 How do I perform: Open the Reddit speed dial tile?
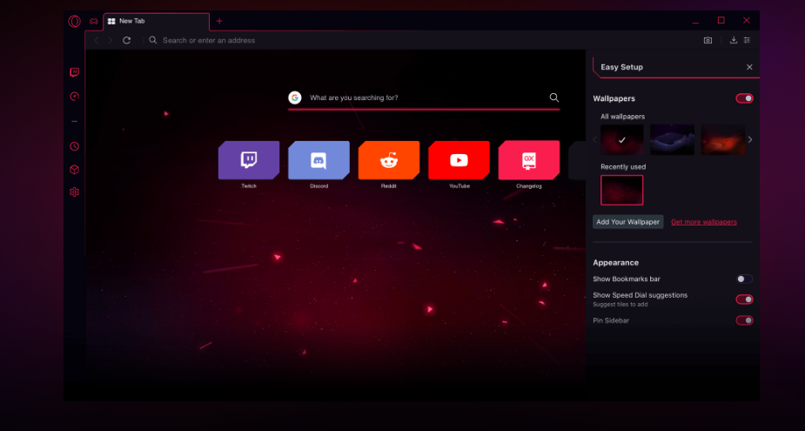click(389, 160)
